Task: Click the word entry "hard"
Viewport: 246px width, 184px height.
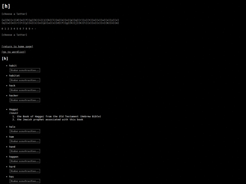Action: (x=12, y=167)
